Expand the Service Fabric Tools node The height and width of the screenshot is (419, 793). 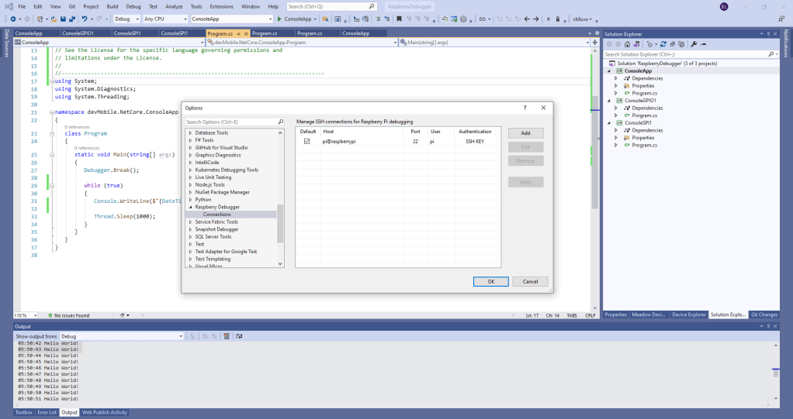pyautogui.click(x=189, y=222)
